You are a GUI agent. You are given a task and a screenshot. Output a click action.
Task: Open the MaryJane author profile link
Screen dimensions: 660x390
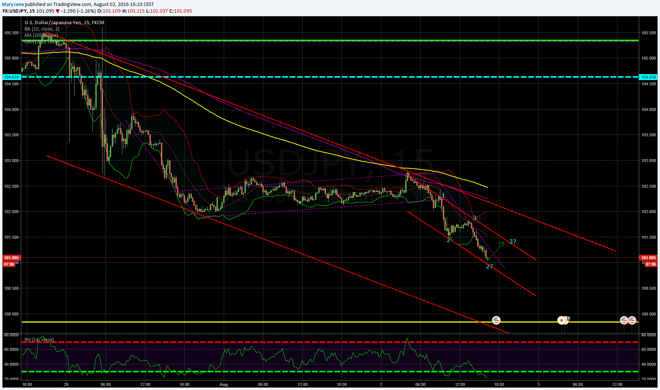[x=13, y=4]
